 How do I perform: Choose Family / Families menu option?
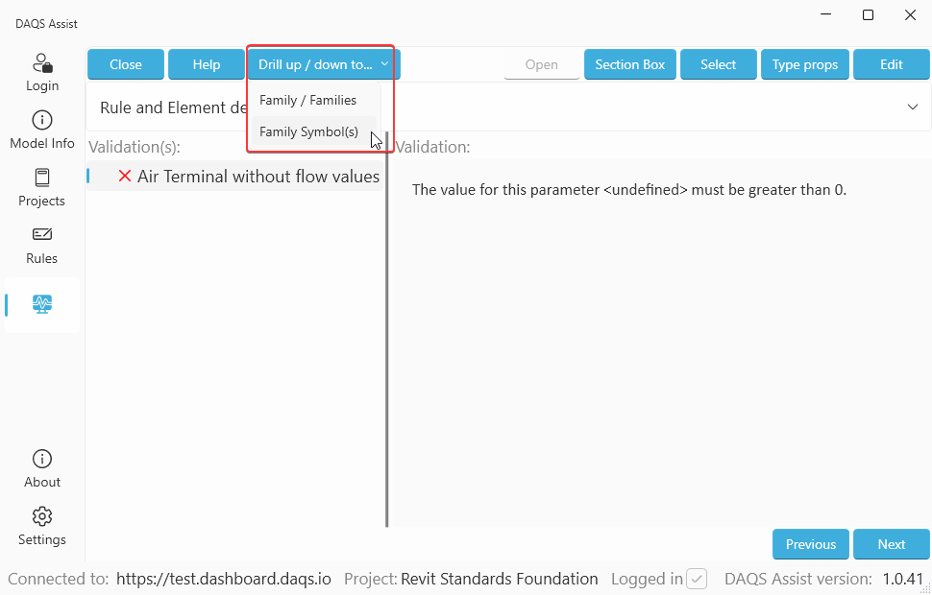point(308,100)
